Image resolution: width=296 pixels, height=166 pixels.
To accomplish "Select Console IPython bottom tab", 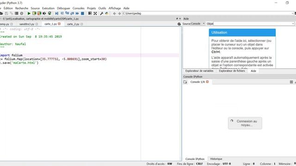I will (195, 159).
